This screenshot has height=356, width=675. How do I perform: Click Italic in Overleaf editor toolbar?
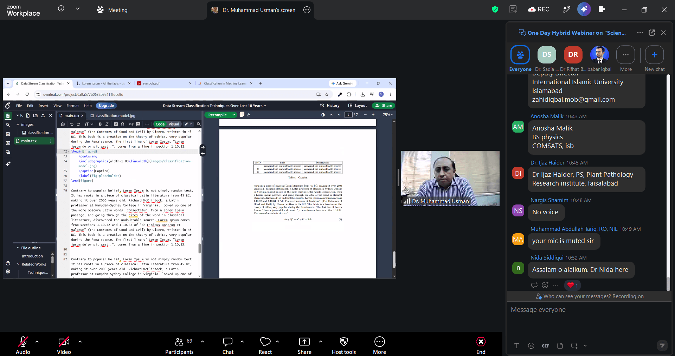[107, 124]
